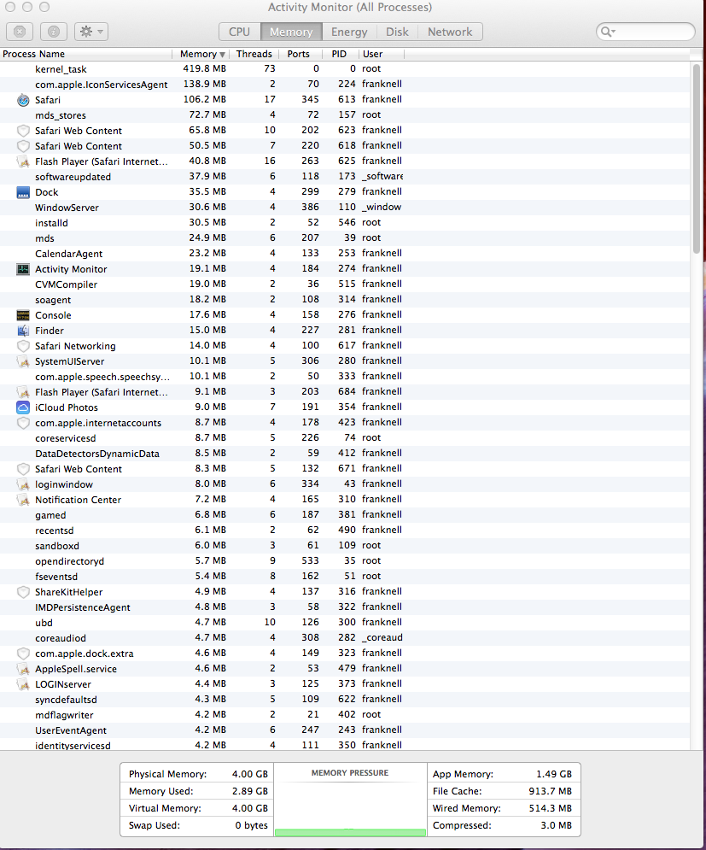Image resolution: width=706 pixels, height=850 pixels.
Task: Sort by the PID column header
Action: point(339,54)
